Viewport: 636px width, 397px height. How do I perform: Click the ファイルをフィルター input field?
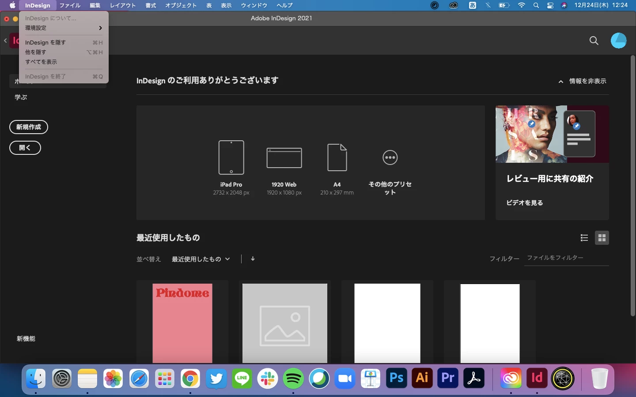point(568,258)
